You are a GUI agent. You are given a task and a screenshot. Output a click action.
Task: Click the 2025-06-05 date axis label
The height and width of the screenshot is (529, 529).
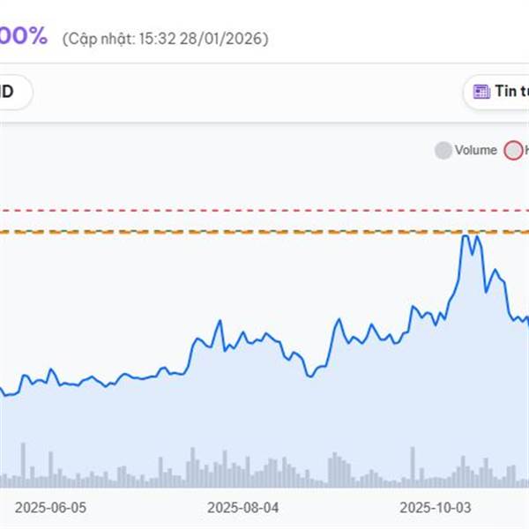[x=51, y=508]
